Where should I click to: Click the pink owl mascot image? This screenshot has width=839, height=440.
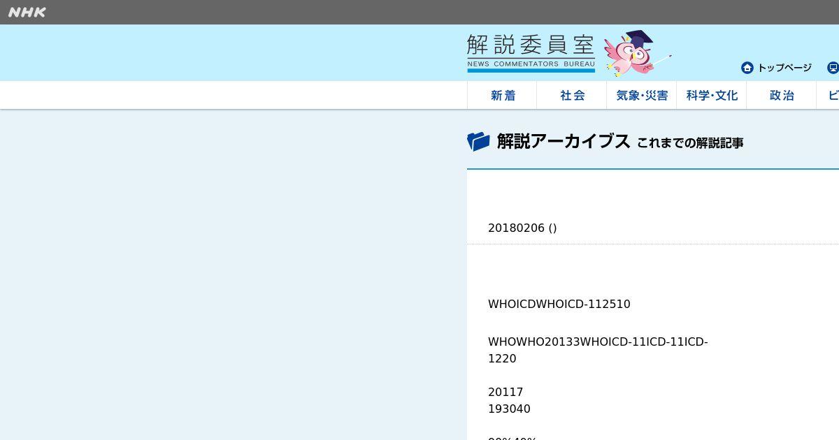click(636, 54)
